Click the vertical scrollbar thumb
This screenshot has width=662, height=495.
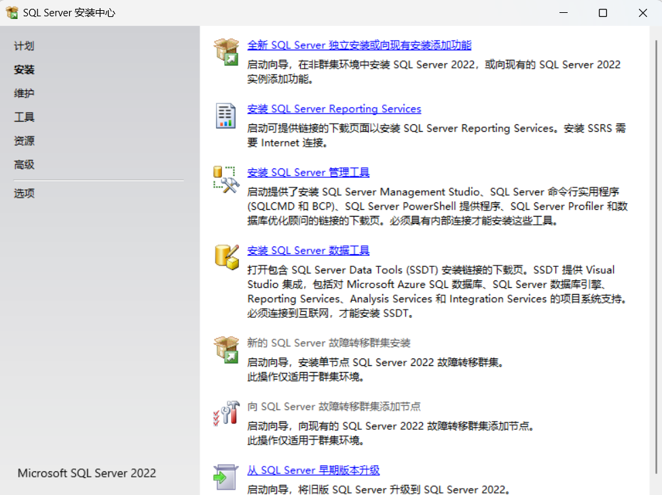click(x=656, y=257)
